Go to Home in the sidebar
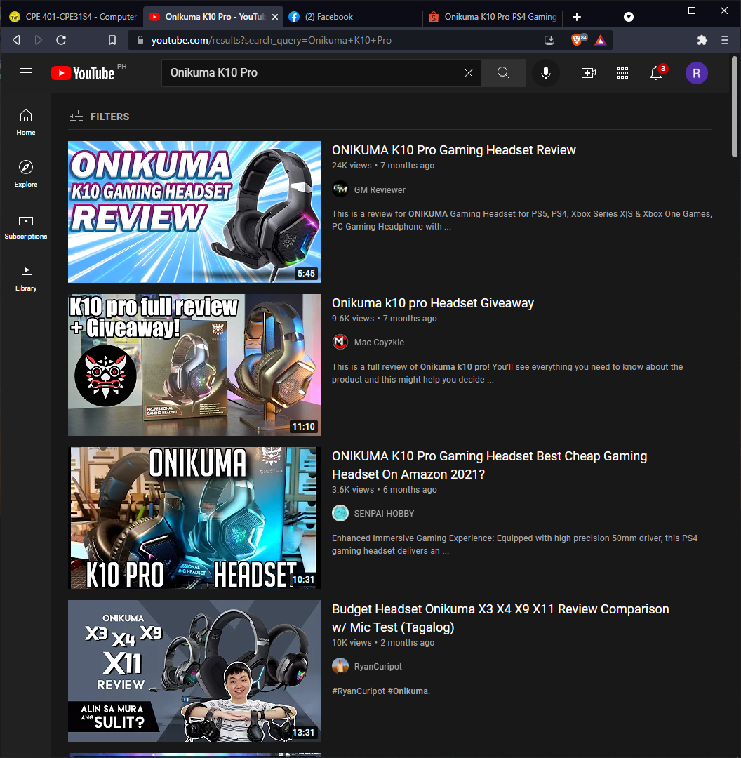This screenshot has width=741, height=758. 26,122
